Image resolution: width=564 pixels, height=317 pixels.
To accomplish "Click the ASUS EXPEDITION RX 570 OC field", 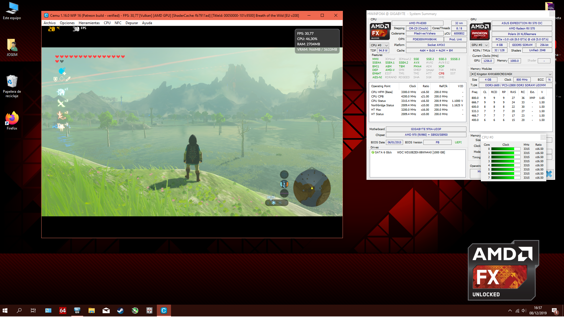I will [522, 23].
